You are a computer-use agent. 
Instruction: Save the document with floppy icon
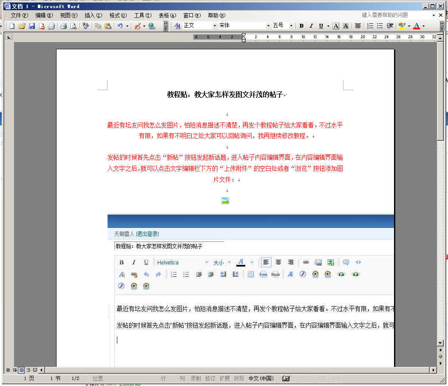(32, 26)
